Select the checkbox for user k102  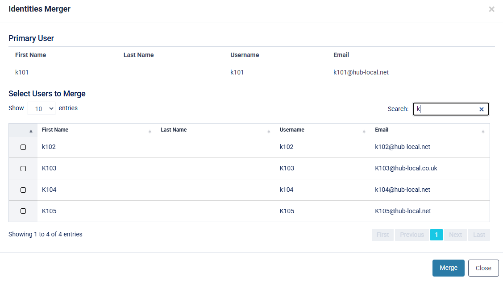(23, 147)
